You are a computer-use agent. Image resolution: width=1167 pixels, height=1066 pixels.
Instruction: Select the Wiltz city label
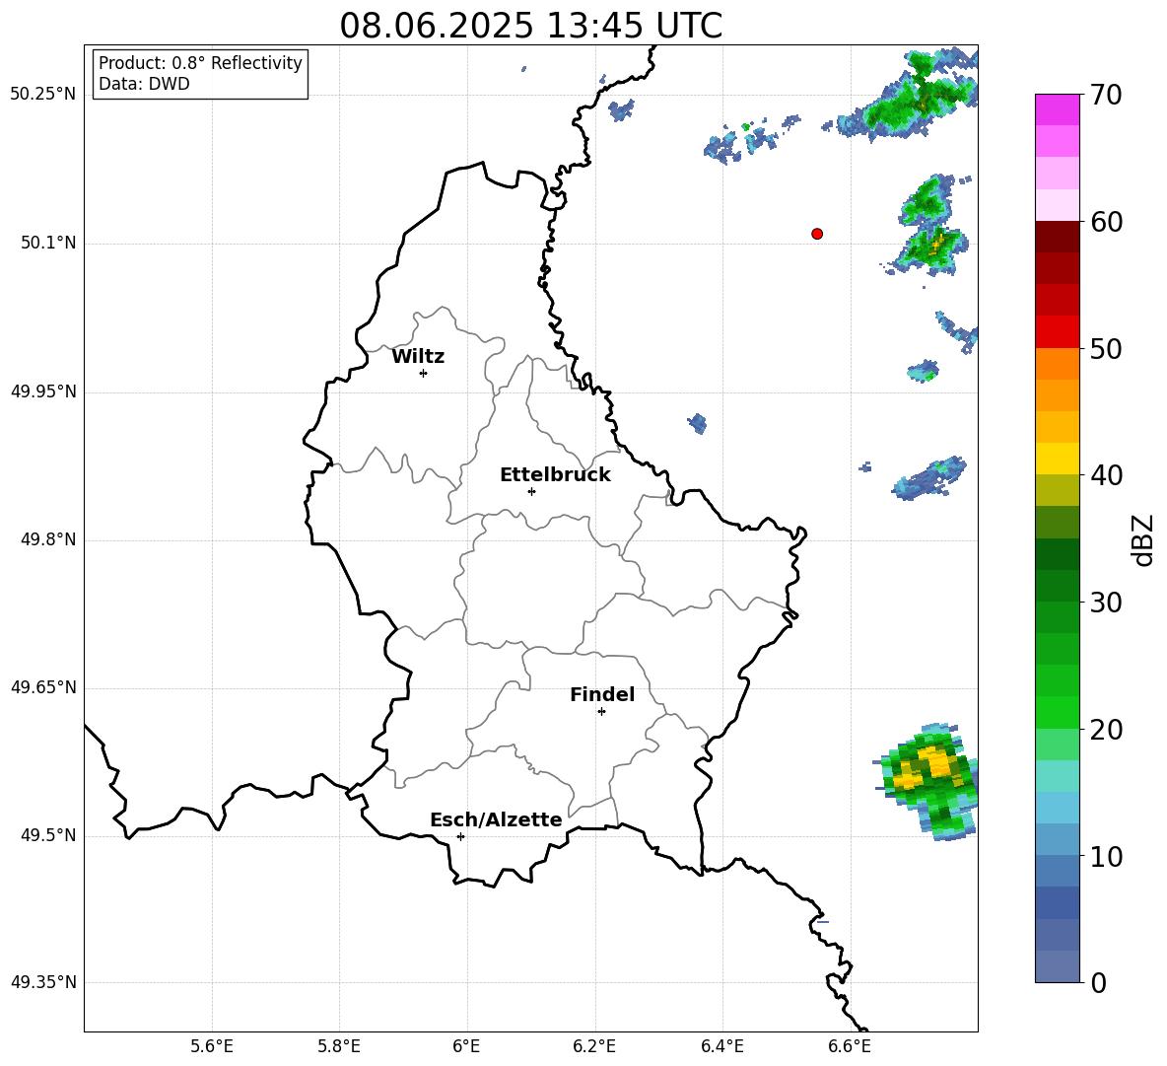coord(418,357)
